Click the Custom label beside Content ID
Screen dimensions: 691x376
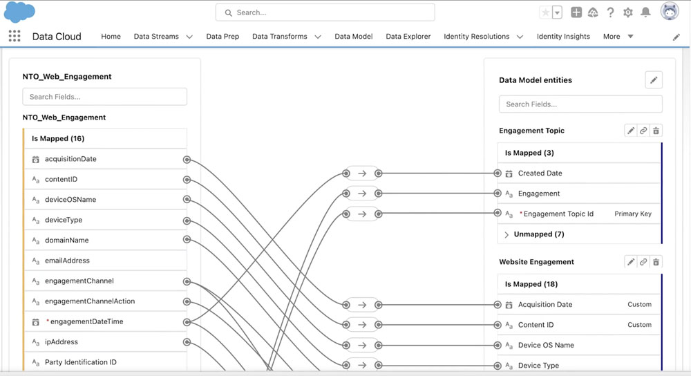[x=639, y=325]
